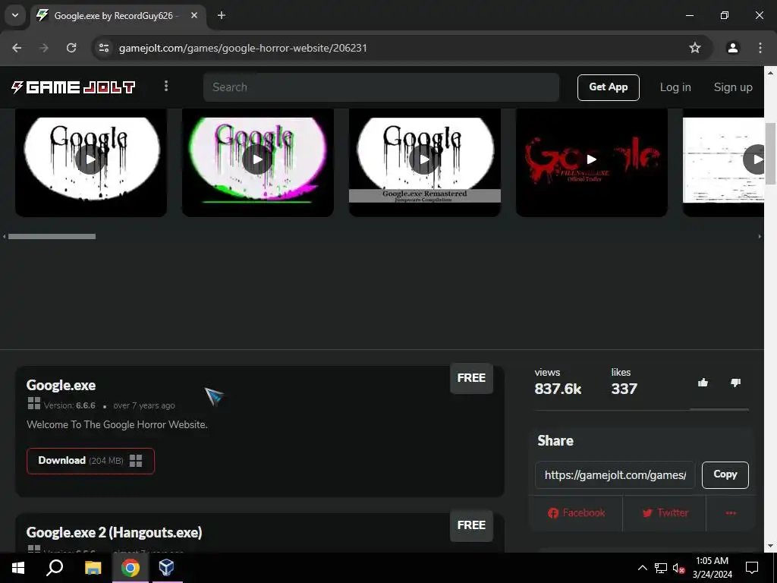Open the Windows Start menu
The height and width of the screenshot is (583, 777).
pos(18,568)
